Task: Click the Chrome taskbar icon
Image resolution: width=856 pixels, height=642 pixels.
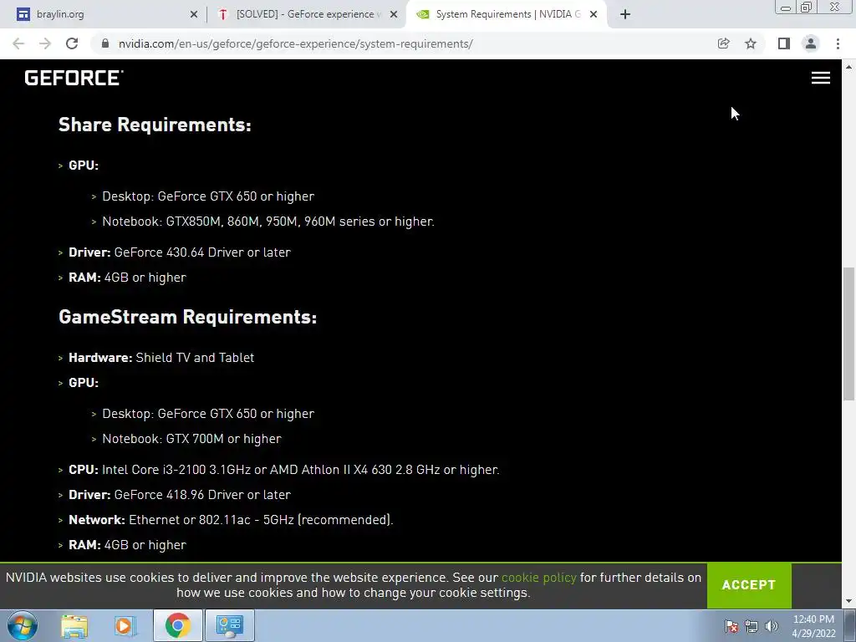Action: (177, 625)
